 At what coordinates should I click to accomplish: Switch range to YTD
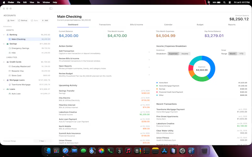tap(241, 54)
